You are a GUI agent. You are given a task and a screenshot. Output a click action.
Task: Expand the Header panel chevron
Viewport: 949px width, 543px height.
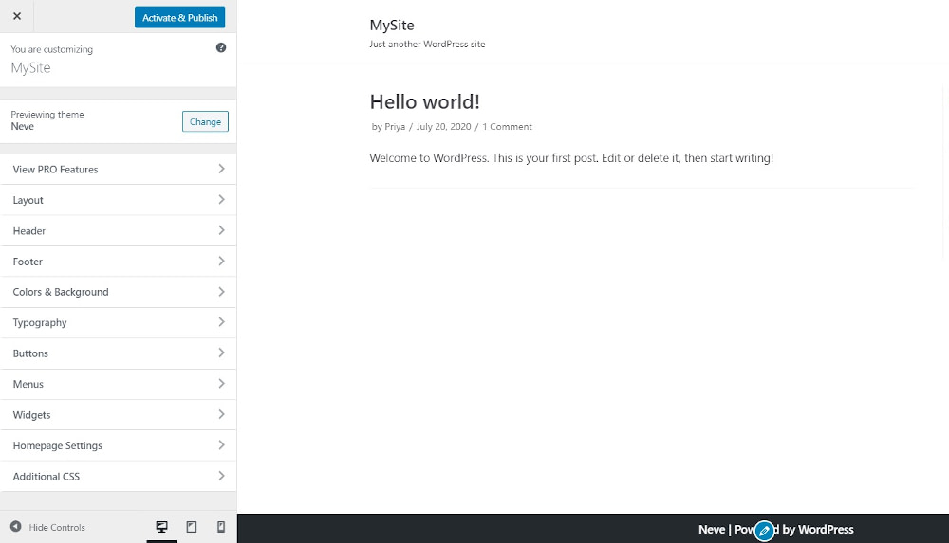coord(221,230)
